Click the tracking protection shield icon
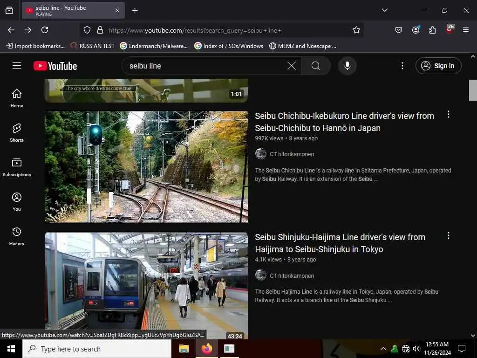Viewport: 477px width, 358px height. 87,30
